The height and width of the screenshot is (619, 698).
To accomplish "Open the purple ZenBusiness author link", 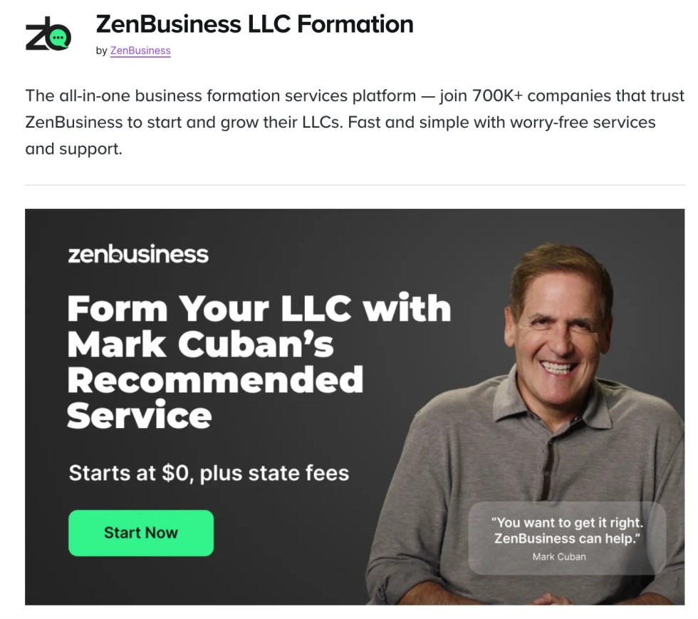I will click(x=140, y=51).
